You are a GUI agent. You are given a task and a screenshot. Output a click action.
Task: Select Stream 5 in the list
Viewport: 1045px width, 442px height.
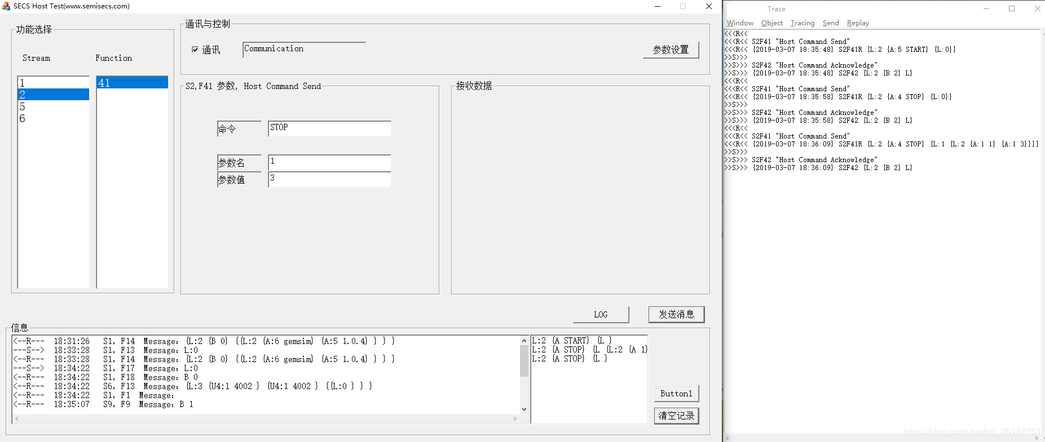[54, 106]
